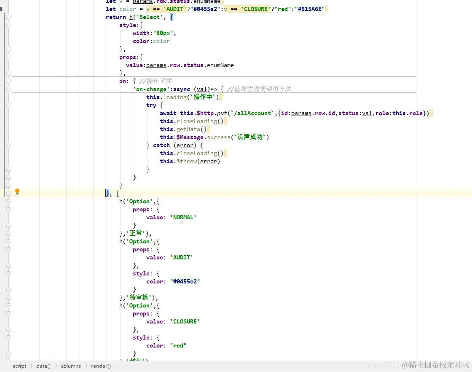Click this.getData() call
Image resolution: width=472 pixels, height=372 pixels.
click(183, 129)
